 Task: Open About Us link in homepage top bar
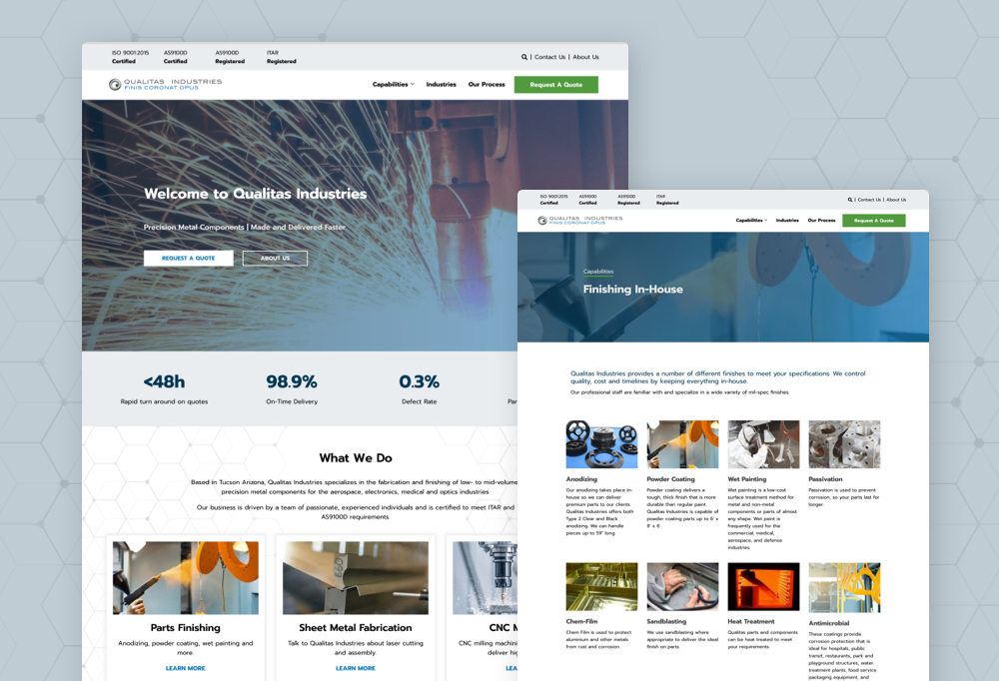(585, 57)
